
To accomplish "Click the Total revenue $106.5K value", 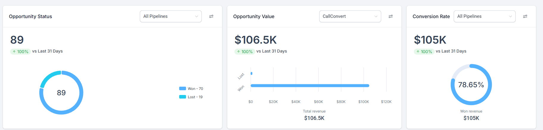I will pos(314,118).
